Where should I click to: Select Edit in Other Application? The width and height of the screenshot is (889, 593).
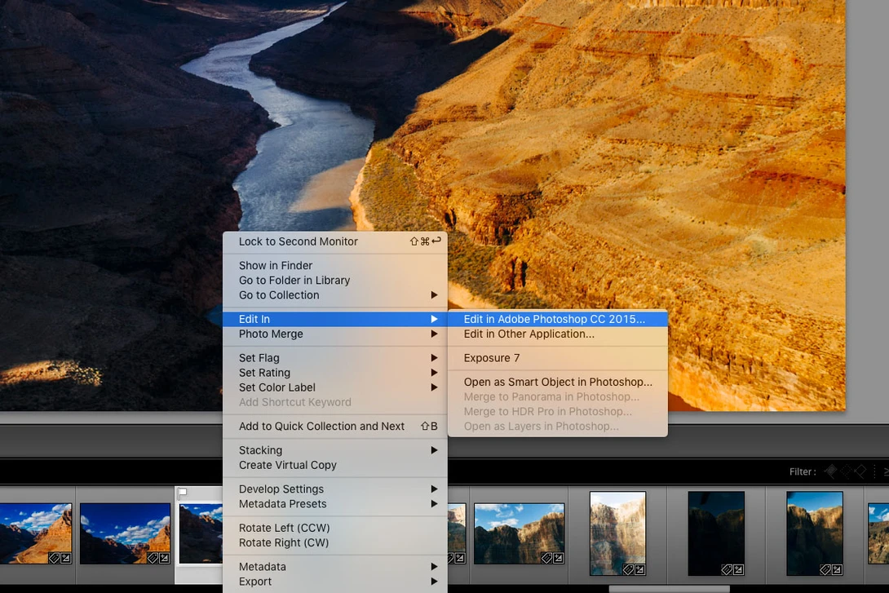click(557, 334)
